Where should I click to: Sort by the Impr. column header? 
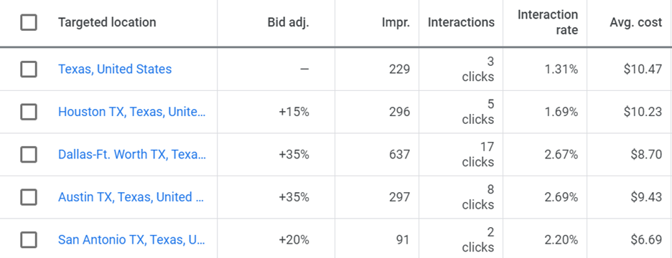[396, 22]
